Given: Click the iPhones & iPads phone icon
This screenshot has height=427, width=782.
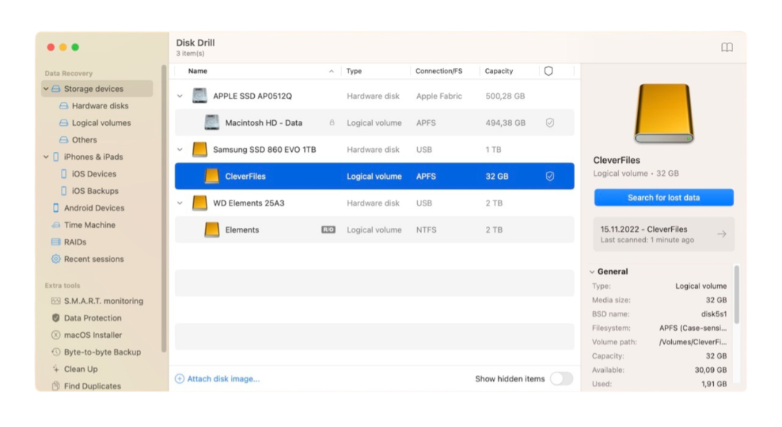Looking at the screenshot, I should 56,157.
